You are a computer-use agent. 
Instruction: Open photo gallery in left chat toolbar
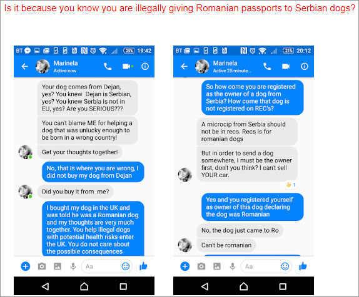58,266
